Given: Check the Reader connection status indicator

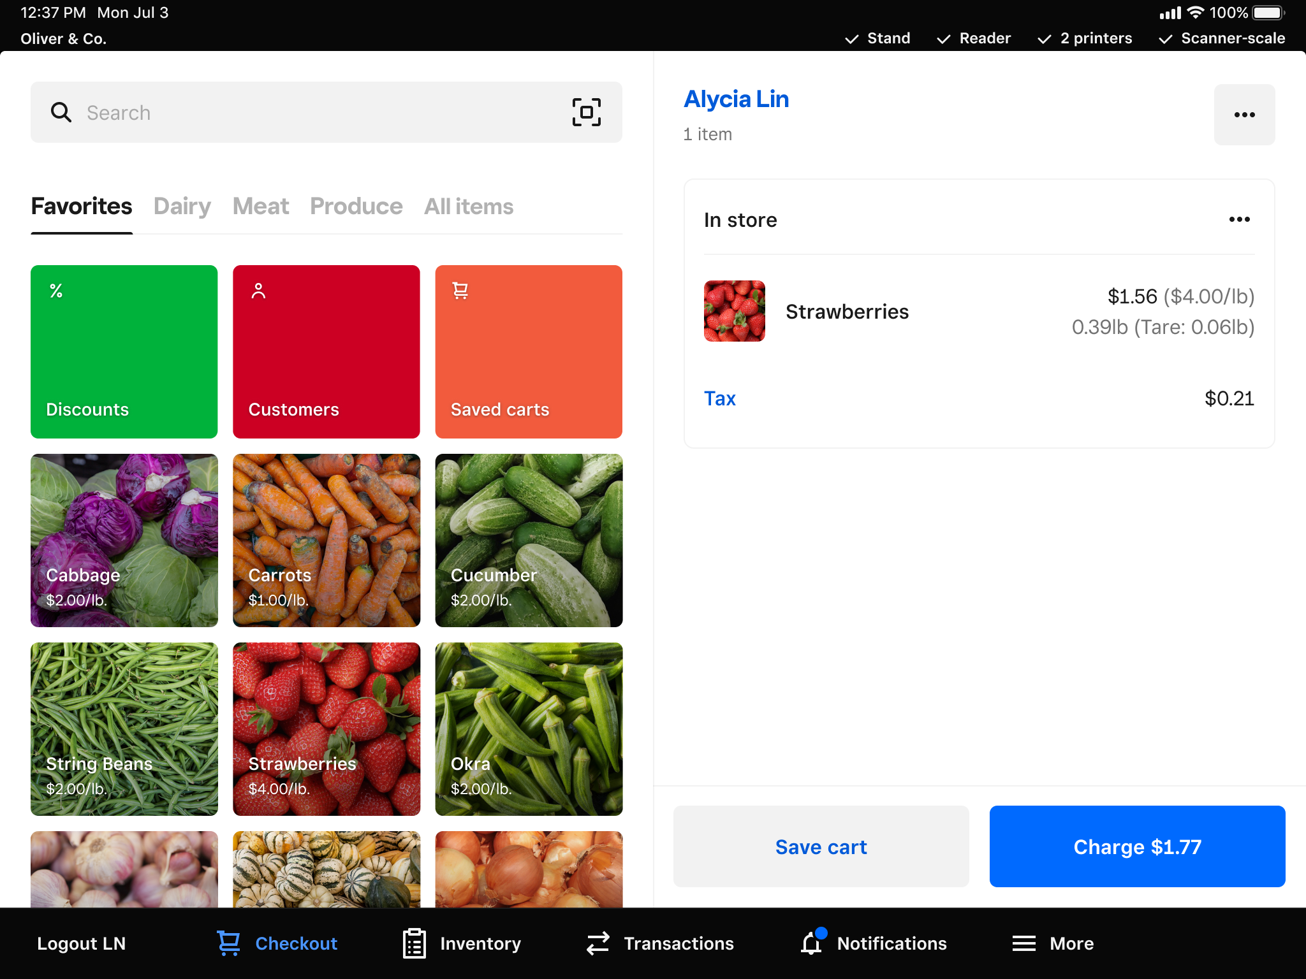Looking at the screenshot, I should (x=974, y=38).
